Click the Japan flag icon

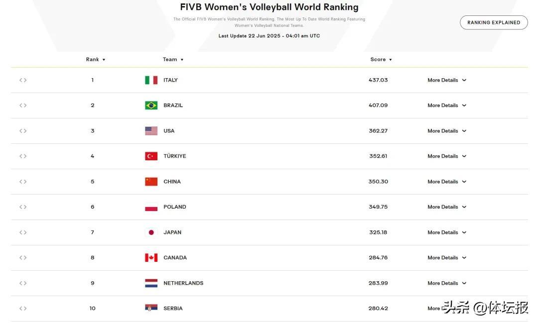151,232
